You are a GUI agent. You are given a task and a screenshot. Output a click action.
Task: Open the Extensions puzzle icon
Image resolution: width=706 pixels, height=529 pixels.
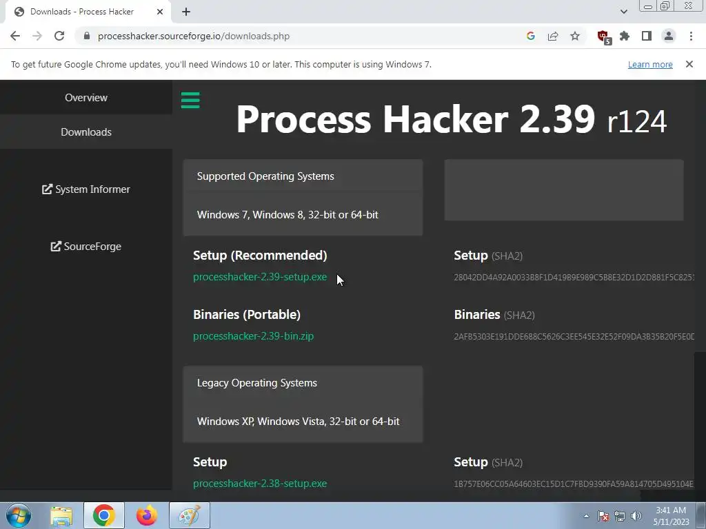tap(625, 36)
